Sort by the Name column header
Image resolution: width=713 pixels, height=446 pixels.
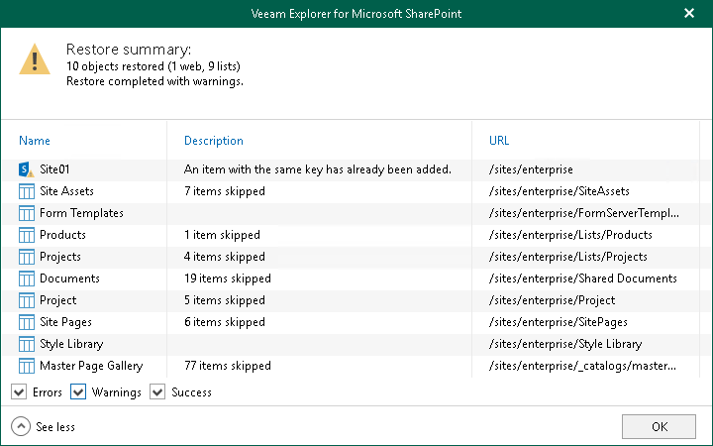[35, 141]
